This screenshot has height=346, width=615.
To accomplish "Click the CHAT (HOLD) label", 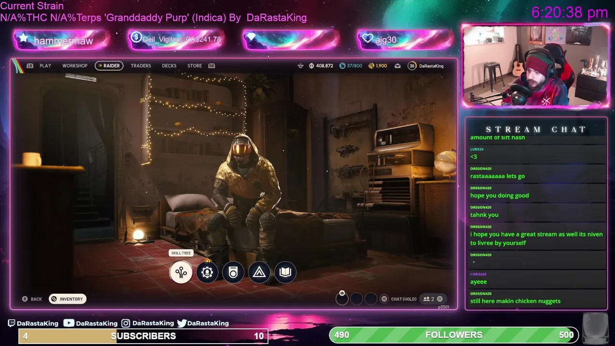I will pyautogui.click(x=404, y=299).
